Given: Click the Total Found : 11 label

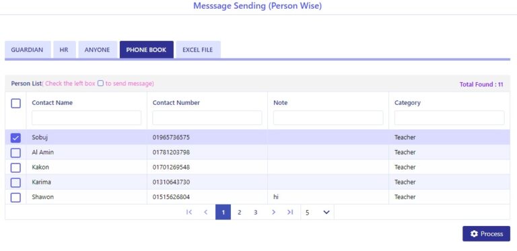Looking at the screenshot, I should (x=481, y=84).
